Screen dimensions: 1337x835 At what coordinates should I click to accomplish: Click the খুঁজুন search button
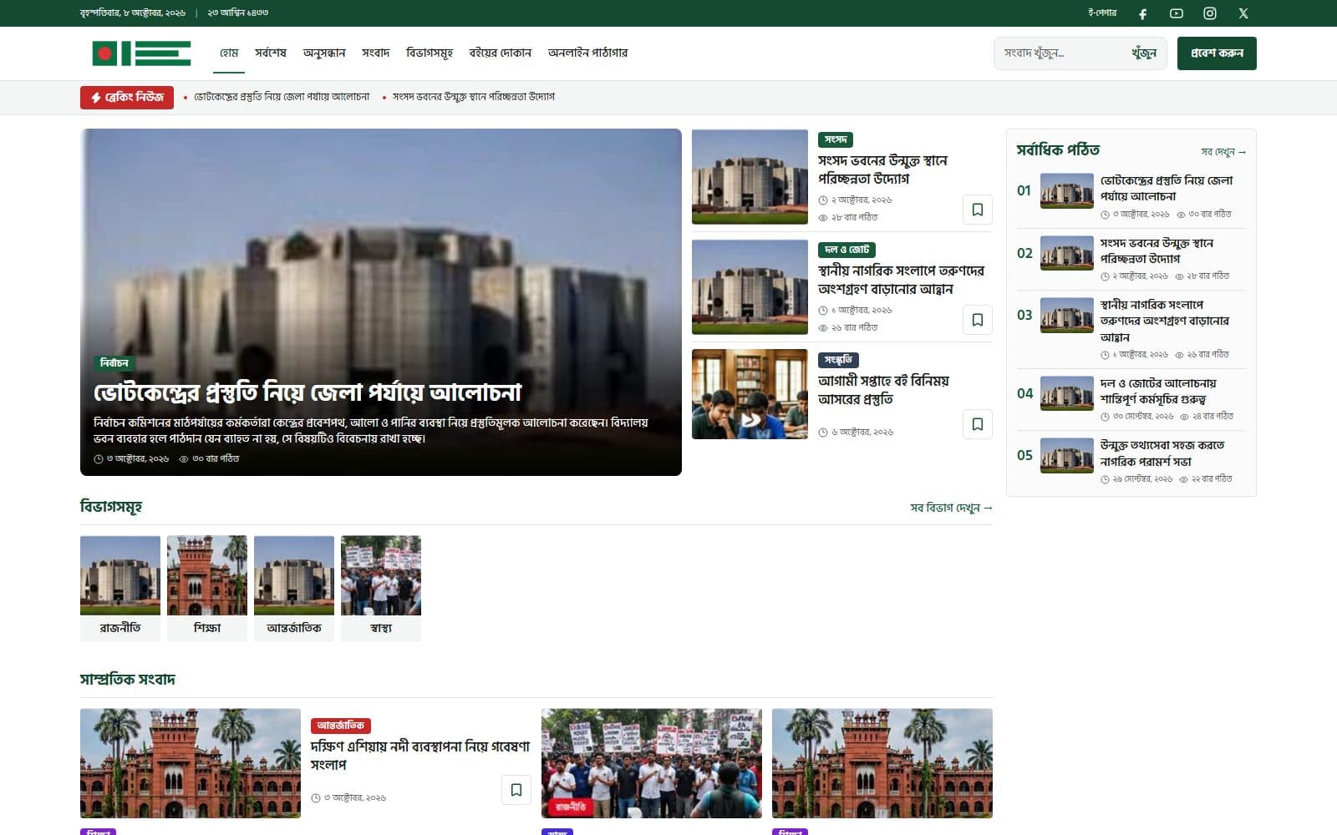[x=1143, y=53]
